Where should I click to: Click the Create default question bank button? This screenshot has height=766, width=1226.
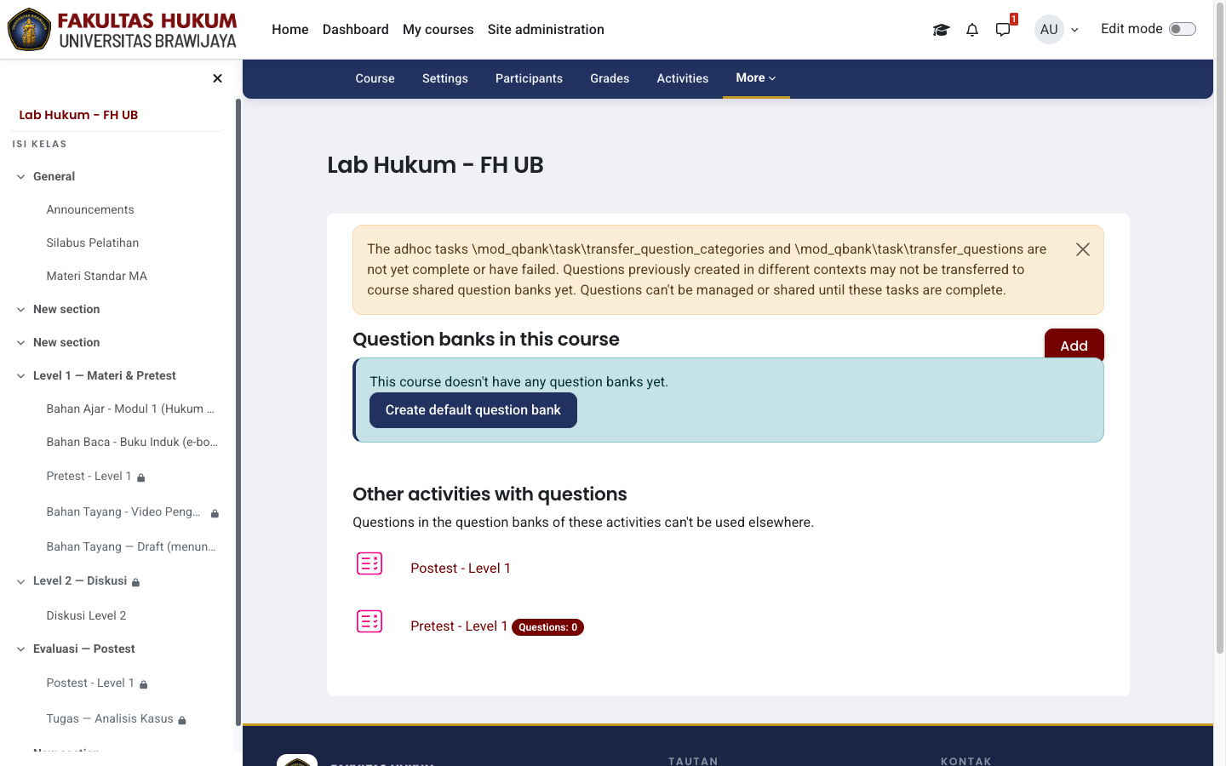click(473, 410)
